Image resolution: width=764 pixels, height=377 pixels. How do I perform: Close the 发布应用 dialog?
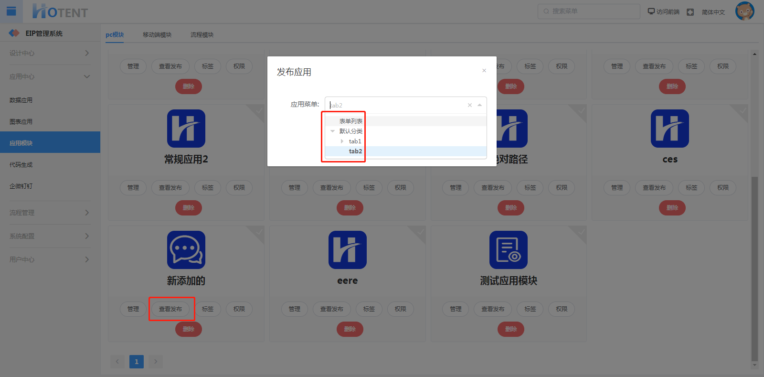[x=484, y=71]
